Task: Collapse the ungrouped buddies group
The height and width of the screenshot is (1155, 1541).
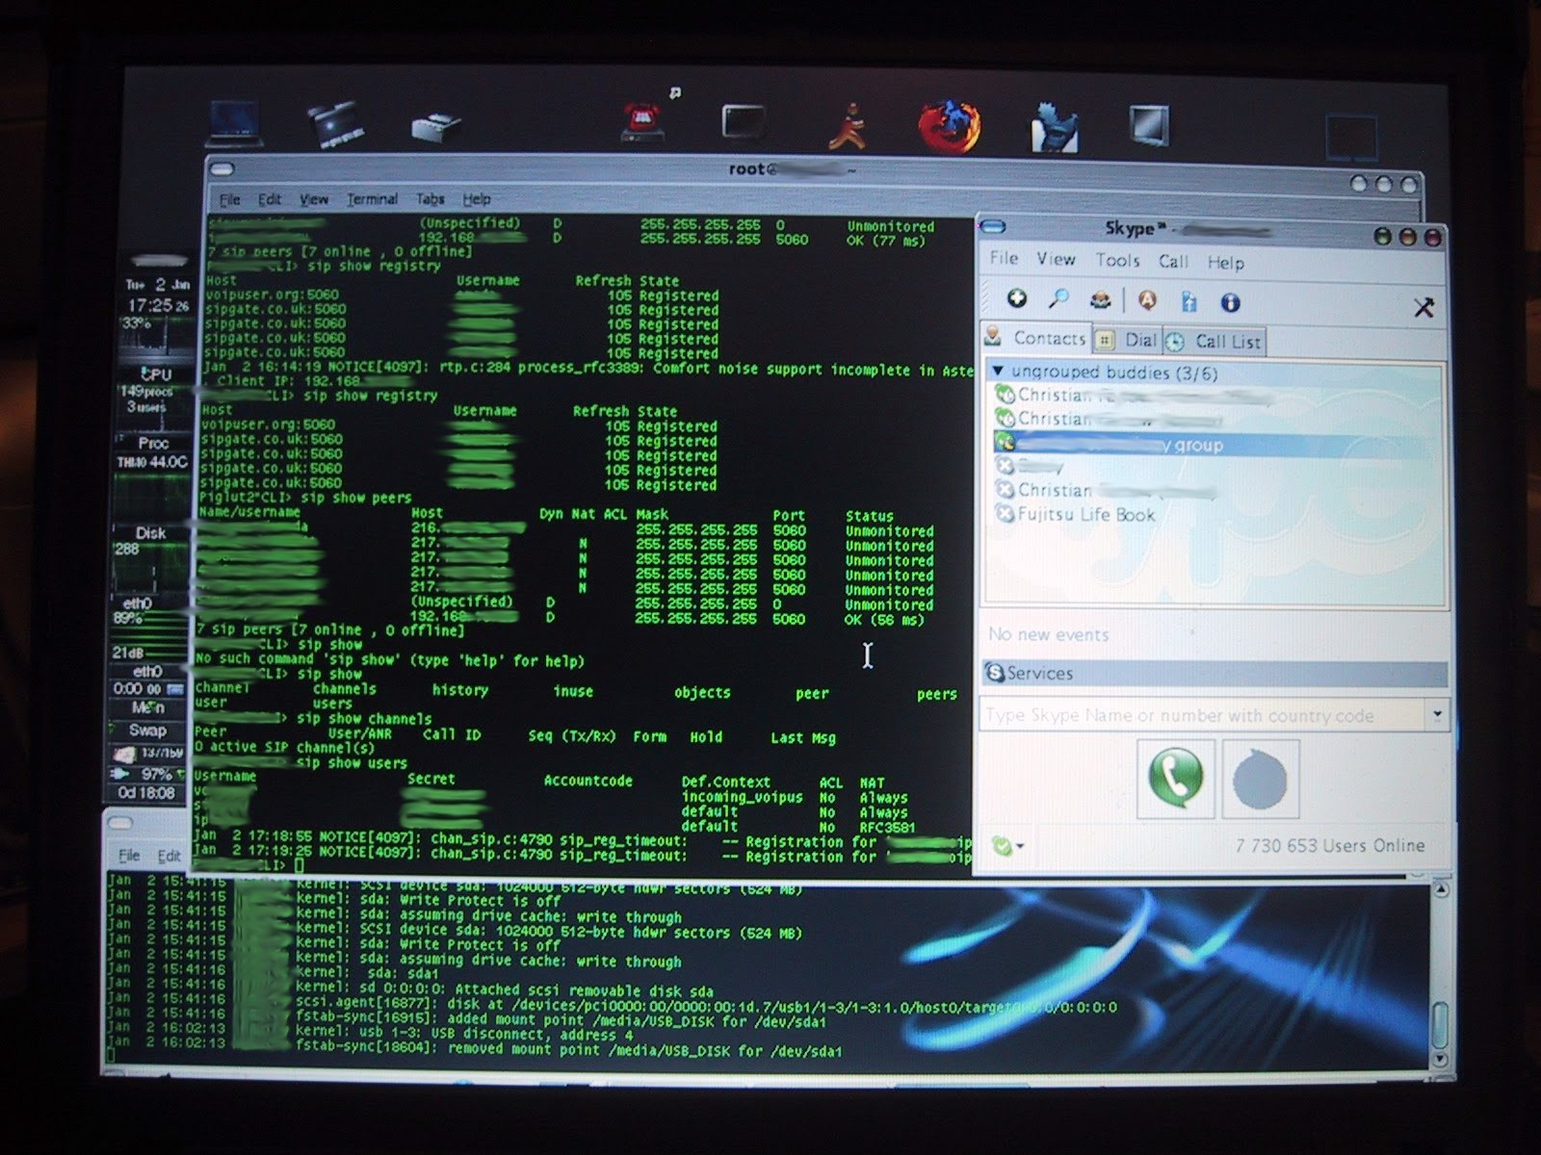Action: coord(999,372)
